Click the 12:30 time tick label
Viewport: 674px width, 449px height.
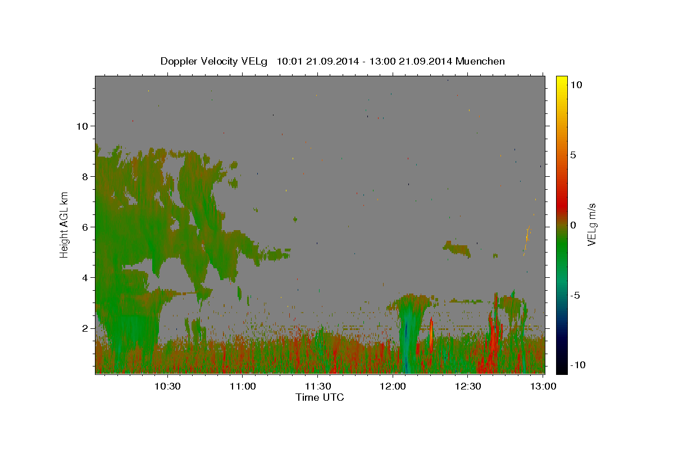coord(467,386)
